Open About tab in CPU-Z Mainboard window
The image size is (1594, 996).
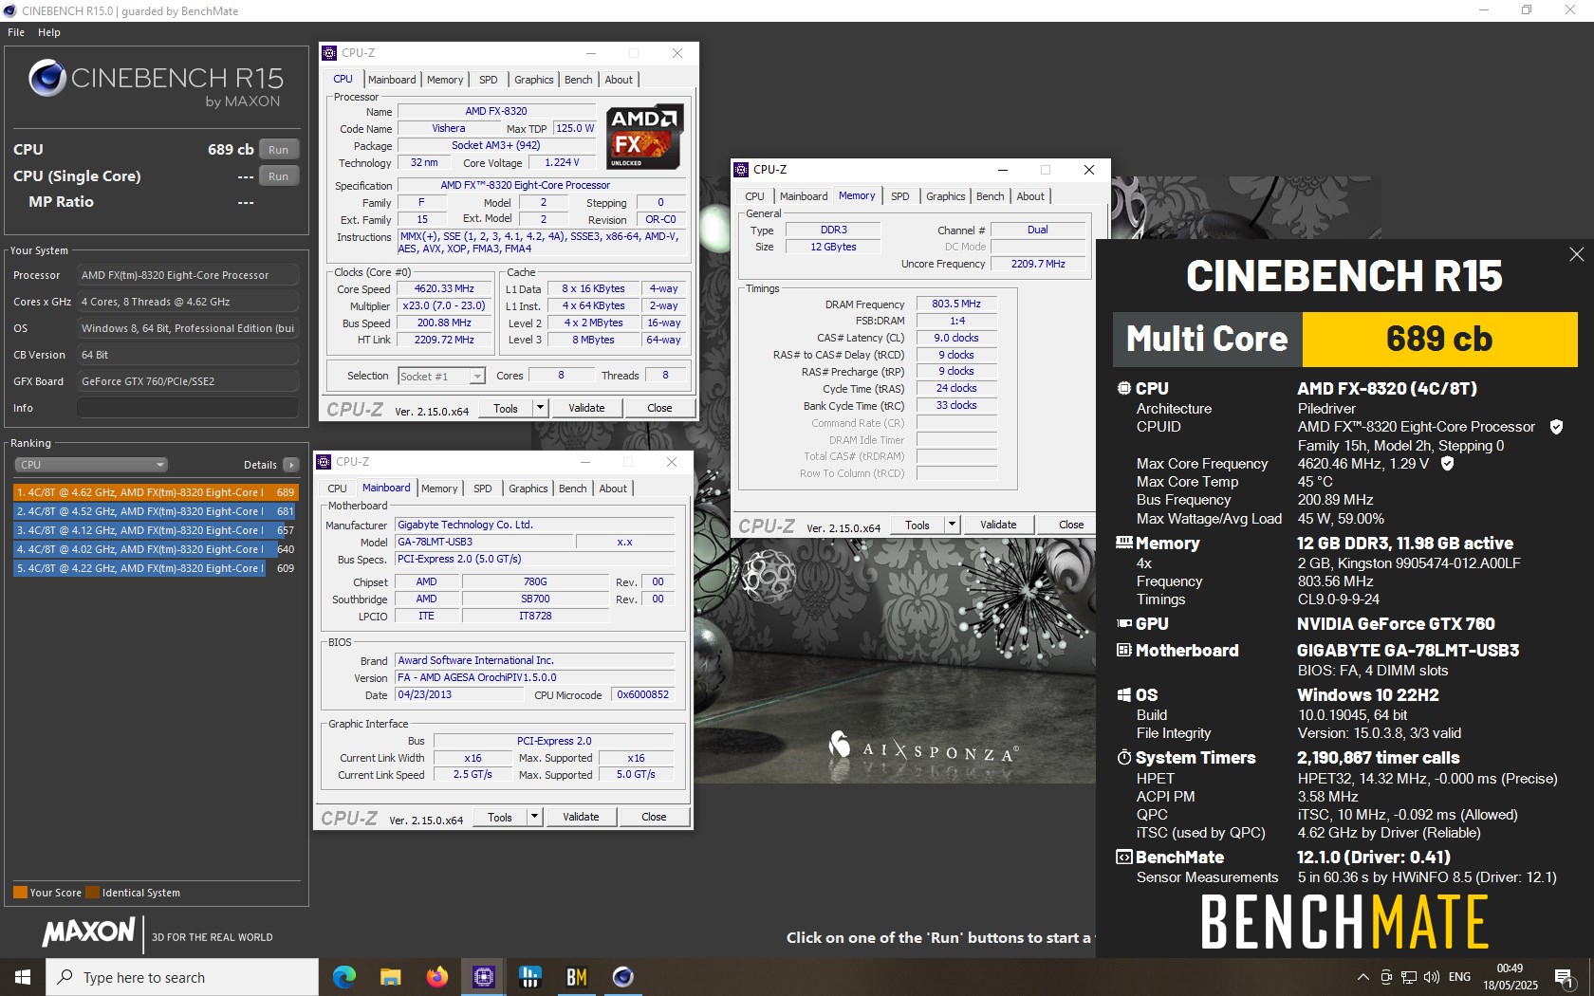point(613,489)
